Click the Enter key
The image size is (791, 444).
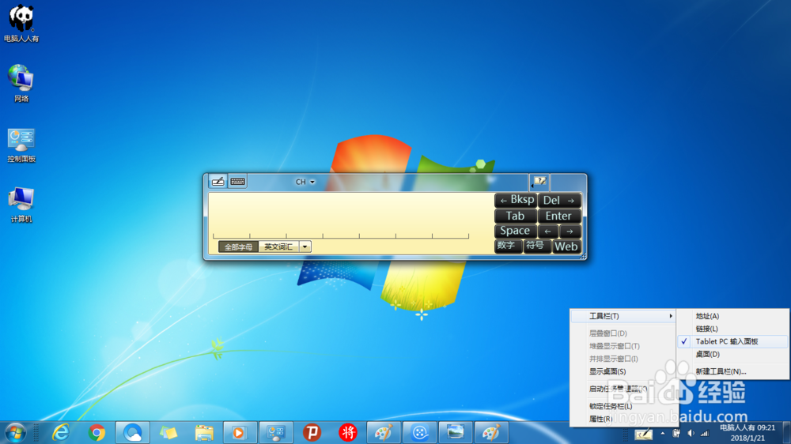pos(559,216)
